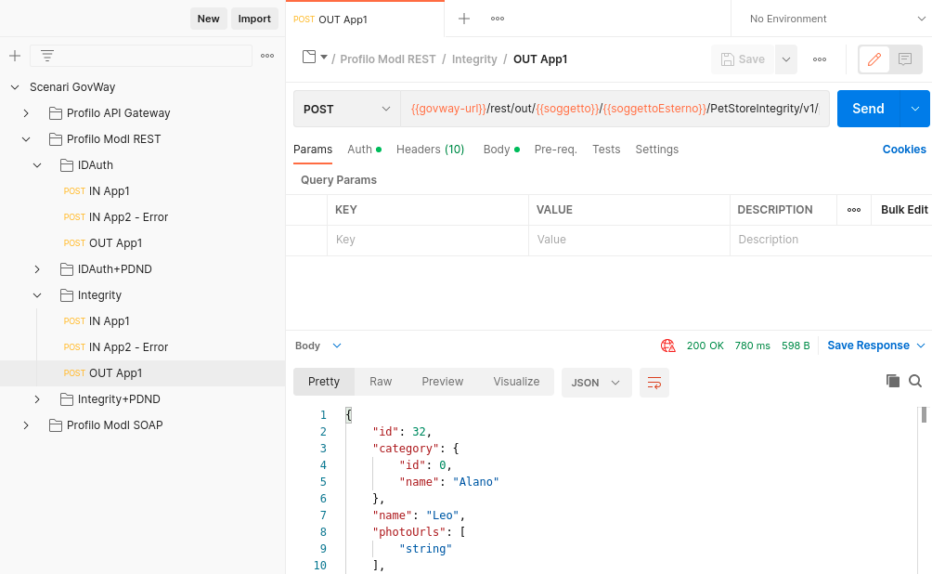Copy response body to clipboard
932x574 pixels.
click(x=893, y=381)
